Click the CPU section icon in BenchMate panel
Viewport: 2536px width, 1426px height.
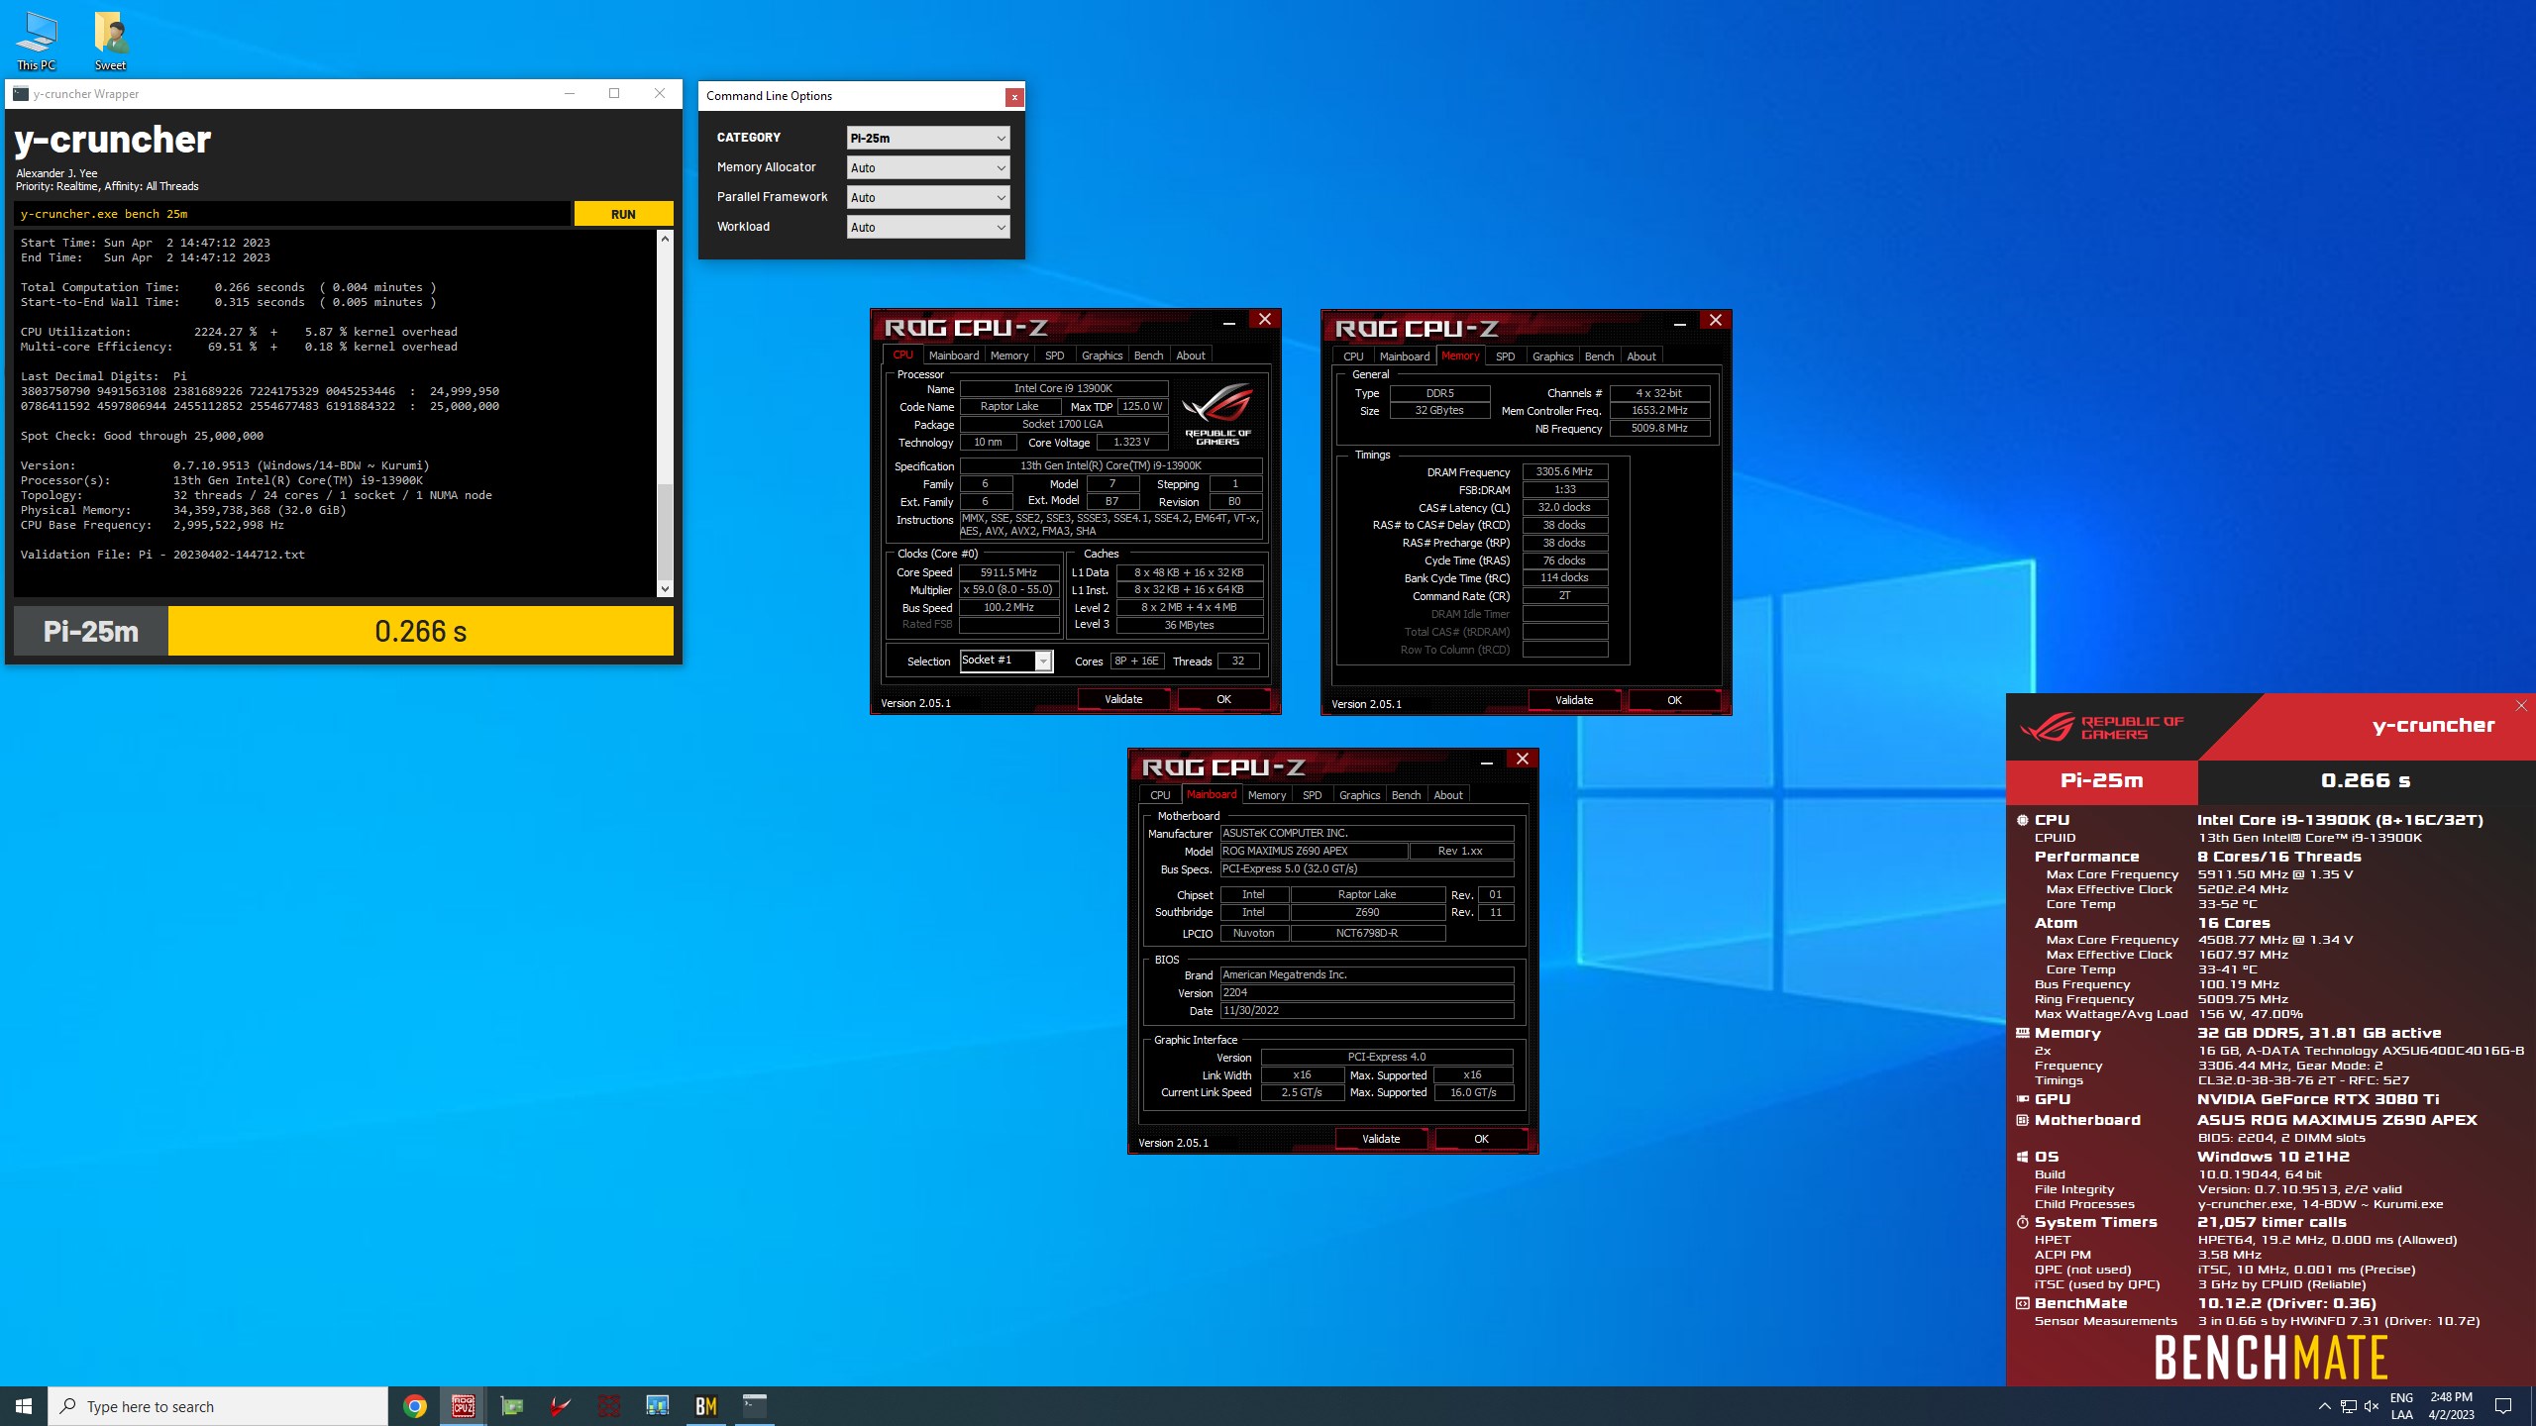2022,820
